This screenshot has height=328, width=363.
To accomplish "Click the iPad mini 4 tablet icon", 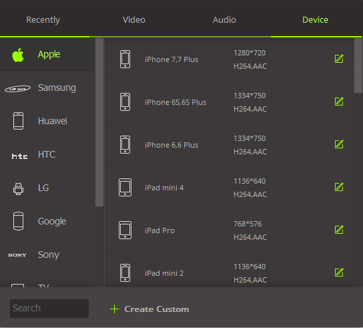I will 125,187.
